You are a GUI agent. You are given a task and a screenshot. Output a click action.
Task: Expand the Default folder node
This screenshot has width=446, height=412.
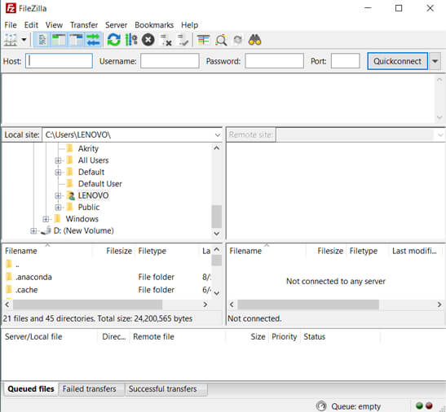point(58,172)
